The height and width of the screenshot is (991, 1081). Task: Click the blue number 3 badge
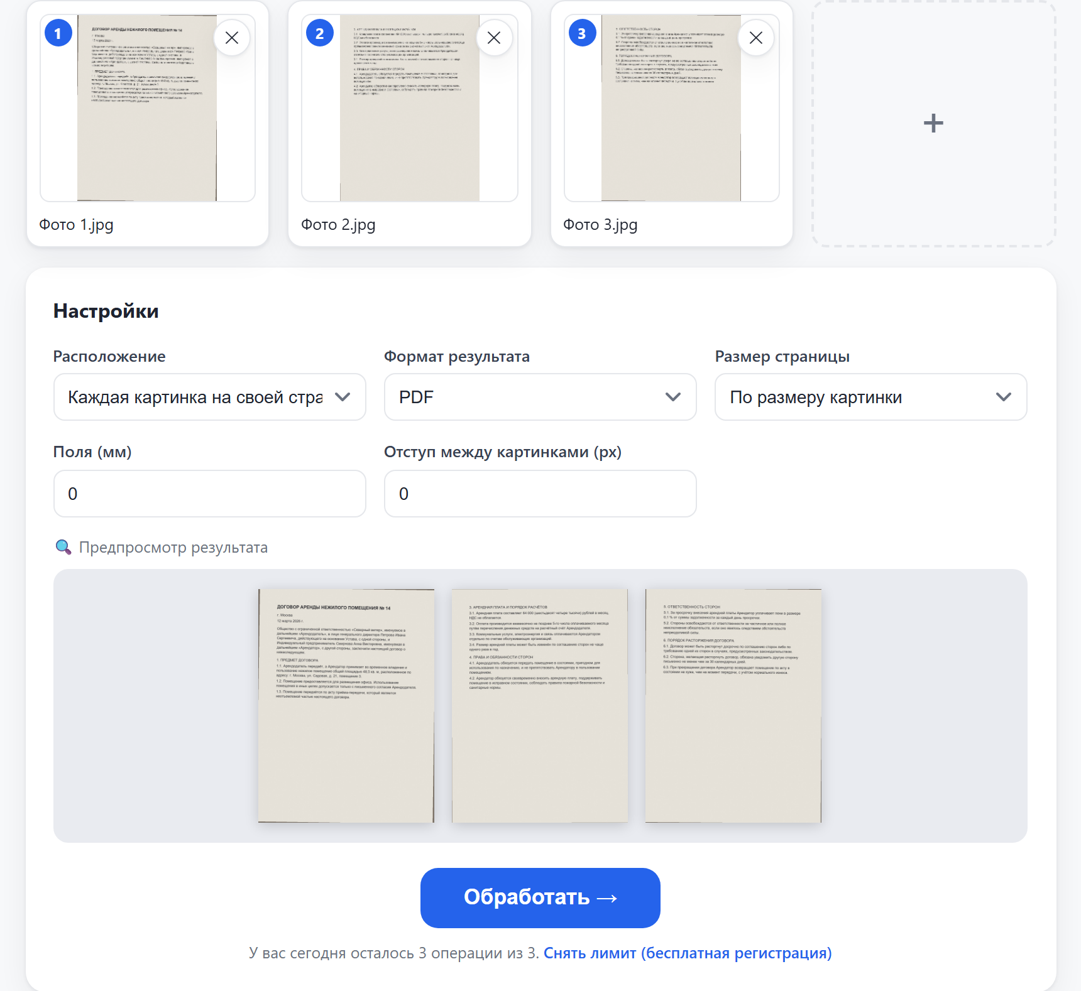[x=582, y=33]
